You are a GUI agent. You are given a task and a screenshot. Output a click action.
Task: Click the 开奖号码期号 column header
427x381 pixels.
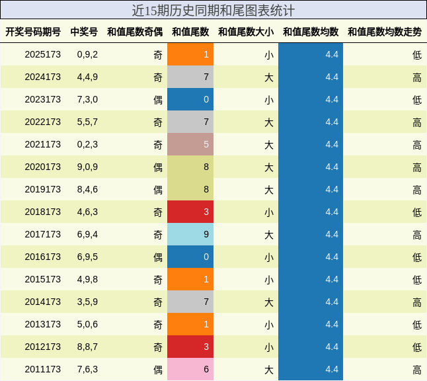pyautogui.click(x=33, y=32)
